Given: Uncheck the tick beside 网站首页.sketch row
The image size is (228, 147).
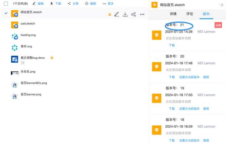Looking at the screenshot, I should [x=6, y=14].
